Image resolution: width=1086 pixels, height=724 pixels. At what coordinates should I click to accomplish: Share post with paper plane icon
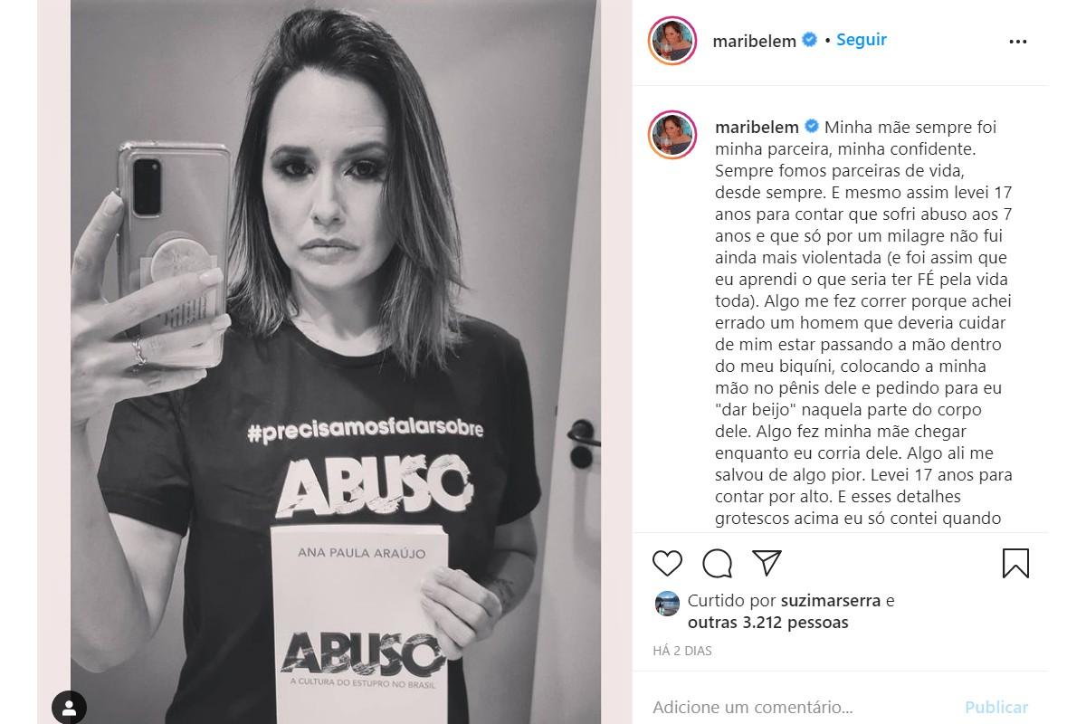click(x=767, y=563)
